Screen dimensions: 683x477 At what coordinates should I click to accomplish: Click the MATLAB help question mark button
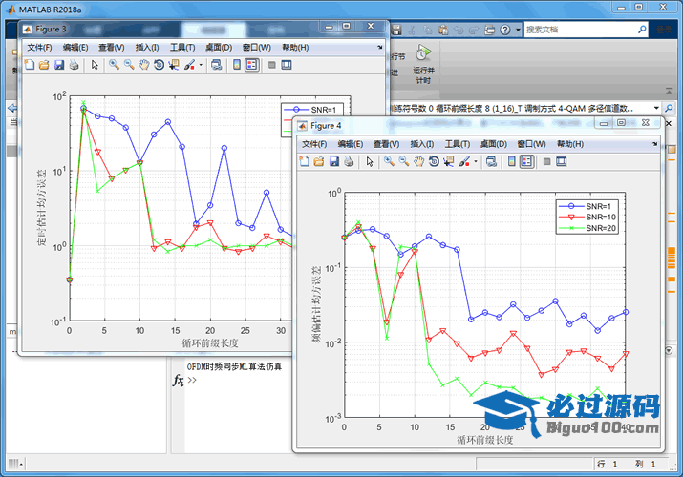(503, 30)
